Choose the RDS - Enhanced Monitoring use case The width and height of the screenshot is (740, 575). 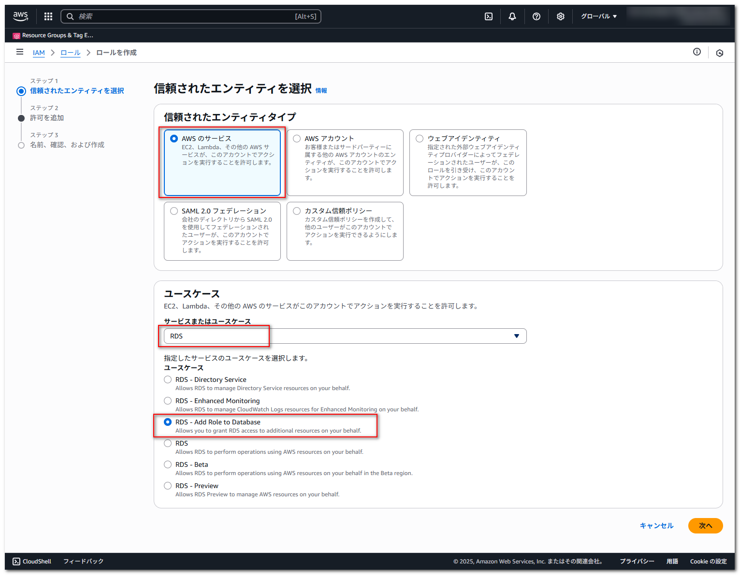point(168,401)
